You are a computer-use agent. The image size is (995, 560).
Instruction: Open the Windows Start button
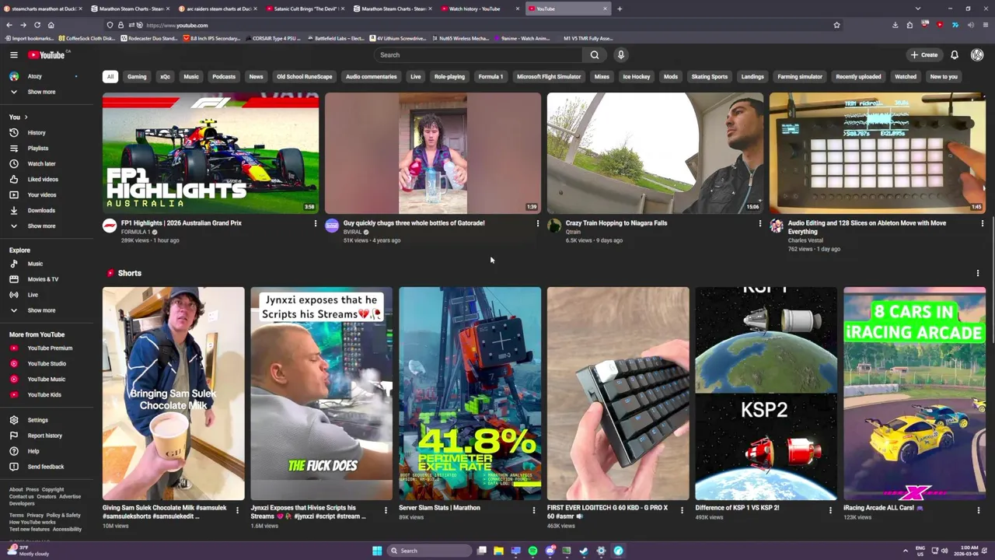click(x=377, y=551)
